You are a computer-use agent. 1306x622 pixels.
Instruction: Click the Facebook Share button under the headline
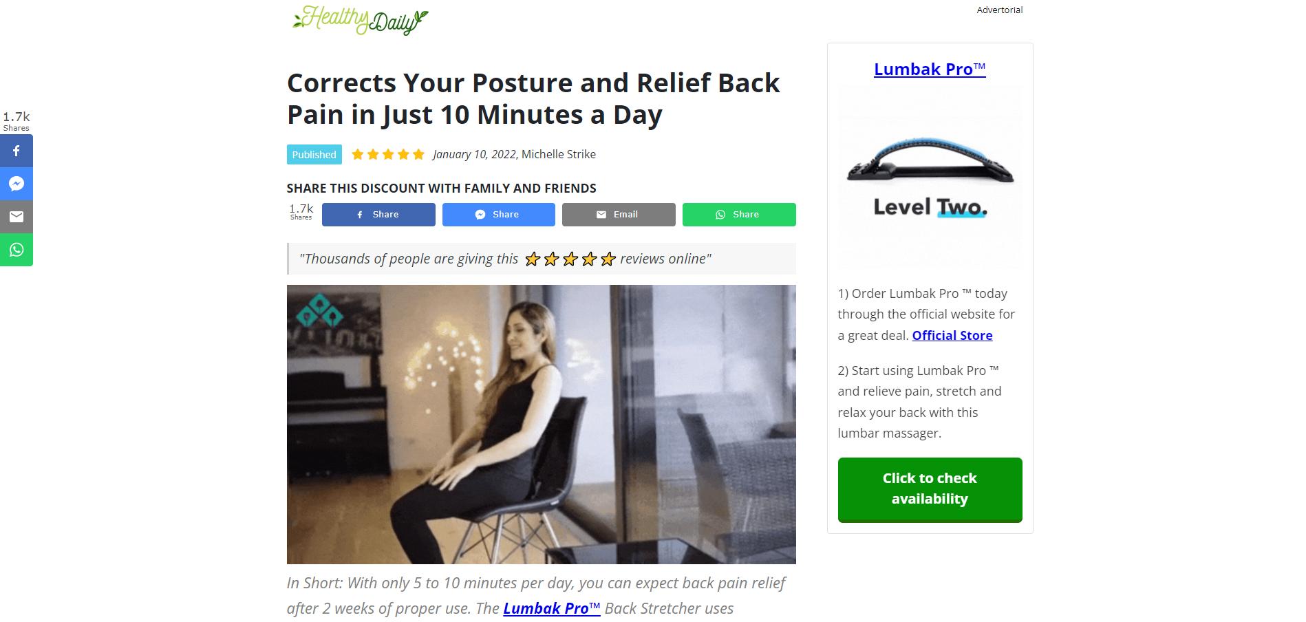(x=378, y=215)
